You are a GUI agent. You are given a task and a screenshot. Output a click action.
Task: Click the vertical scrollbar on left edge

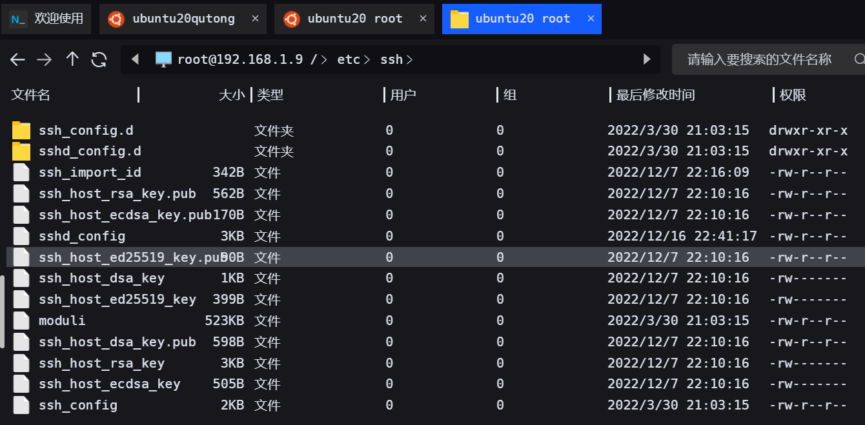2,311
